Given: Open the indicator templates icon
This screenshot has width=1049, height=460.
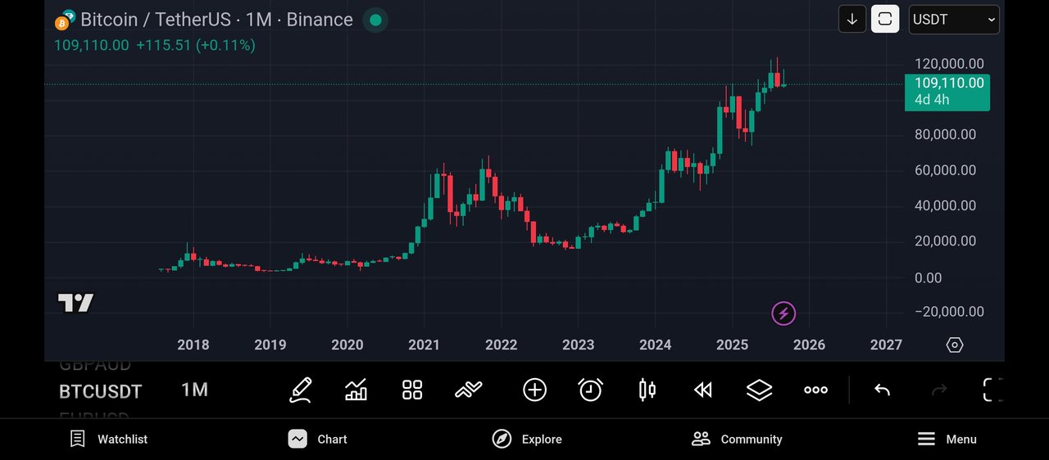Looking at the screenshot, I should pos(469,390).
